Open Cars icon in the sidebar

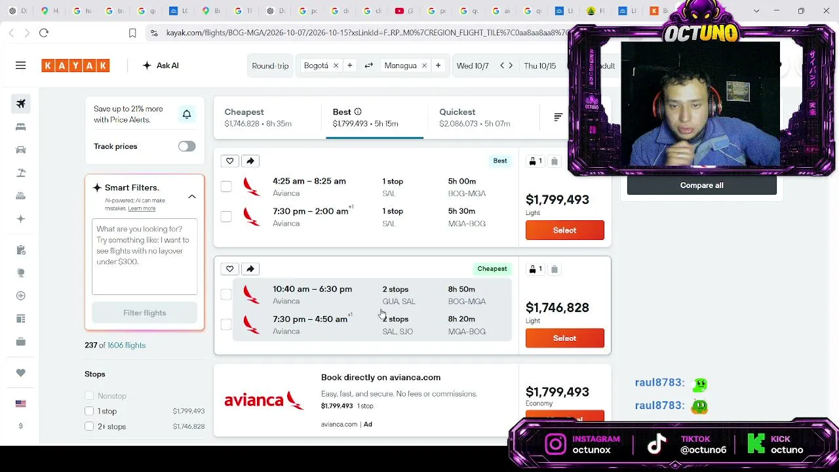click(21, 150)
